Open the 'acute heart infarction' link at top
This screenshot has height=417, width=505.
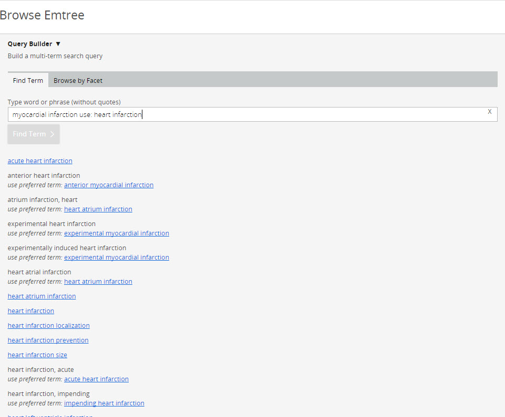click(x=40, y=161)
